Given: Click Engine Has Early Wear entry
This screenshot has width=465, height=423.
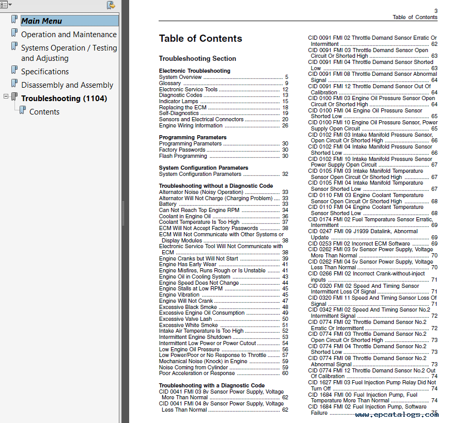Looking at the screenshot, I should (223, 264).
